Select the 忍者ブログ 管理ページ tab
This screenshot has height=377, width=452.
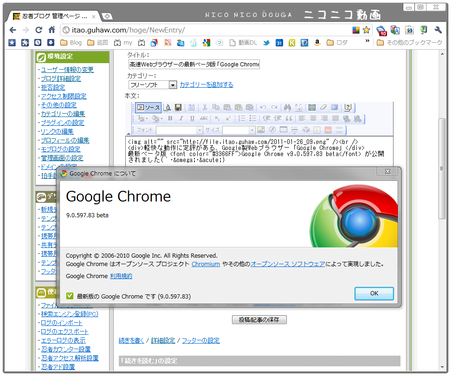click(54, 16)
